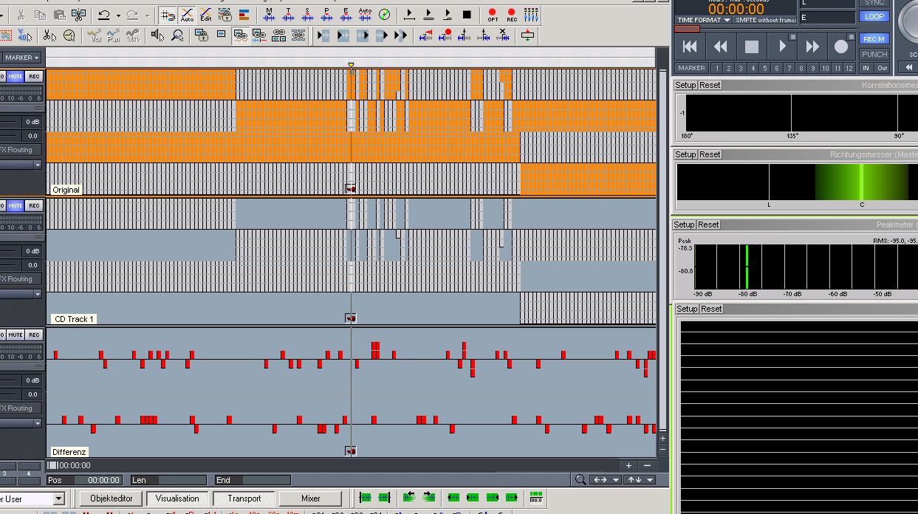
Task: Click the transport record button
Action: pyautogui.click(x=841, y=47)
